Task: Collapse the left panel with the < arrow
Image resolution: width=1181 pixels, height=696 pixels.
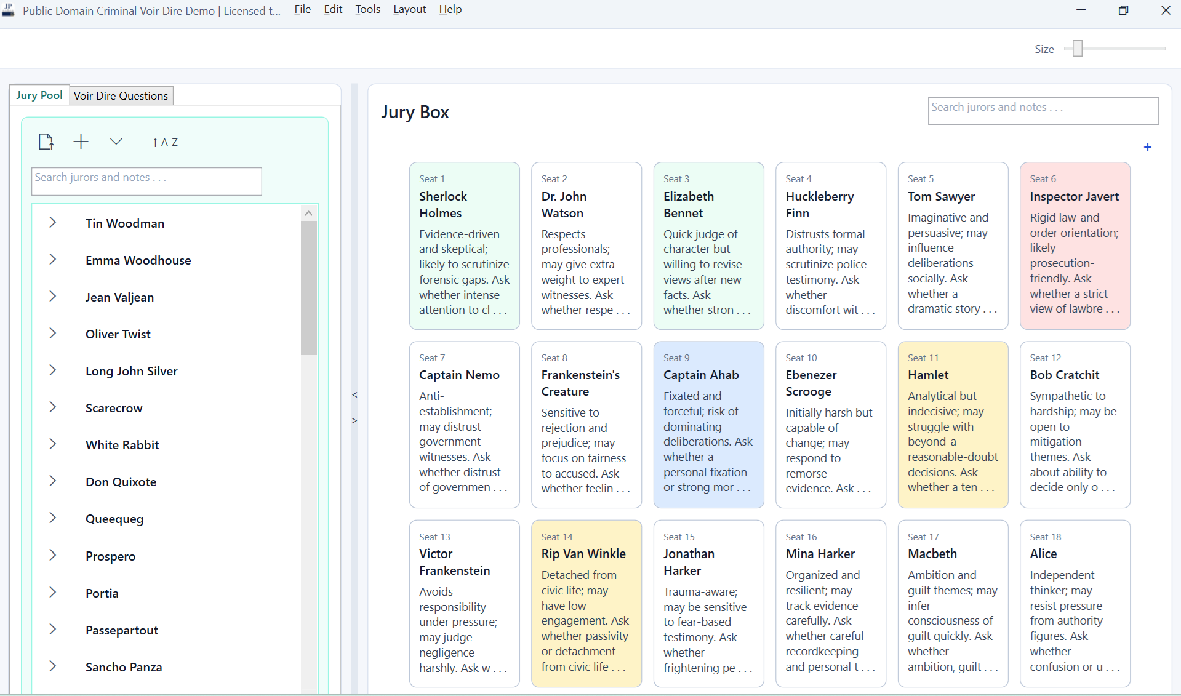Action: (x=354, y=394)
